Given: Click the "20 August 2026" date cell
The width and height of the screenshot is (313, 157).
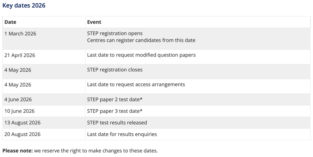Looking at the screenshot, I should [x=22, y=134].
